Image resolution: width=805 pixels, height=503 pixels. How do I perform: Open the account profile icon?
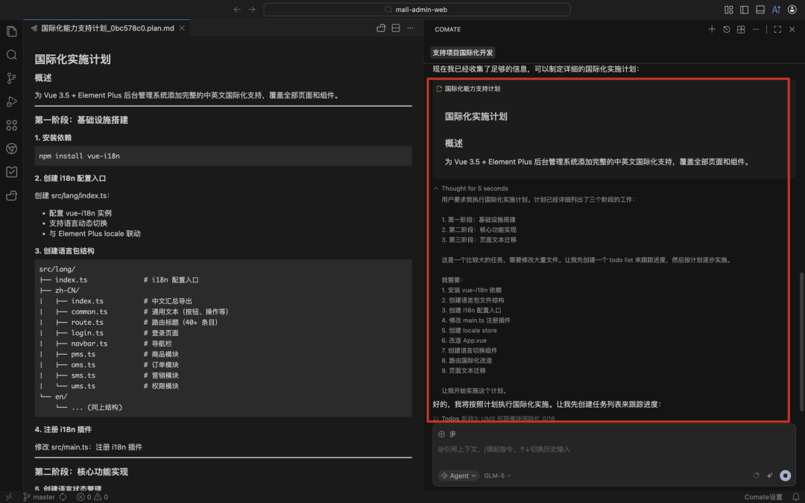point(792,9)
